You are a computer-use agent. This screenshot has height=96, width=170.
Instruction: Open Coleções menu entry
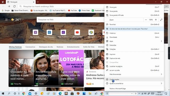coord(134,49)
